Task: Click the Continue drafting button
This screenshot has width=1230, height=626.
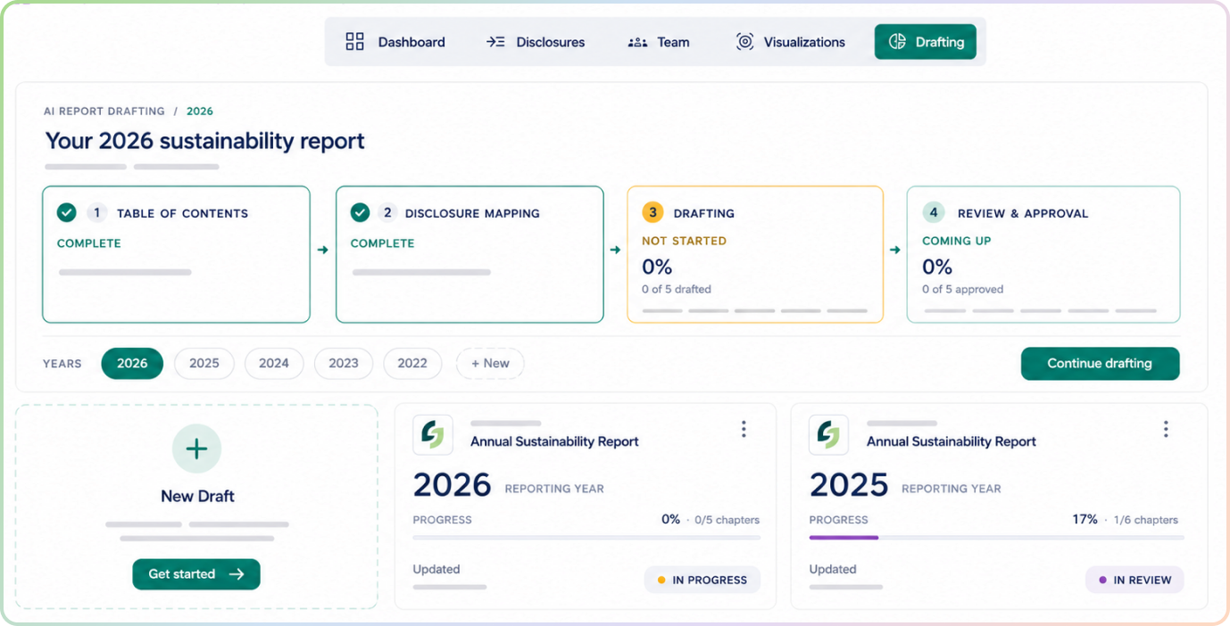Action: 1100,363
